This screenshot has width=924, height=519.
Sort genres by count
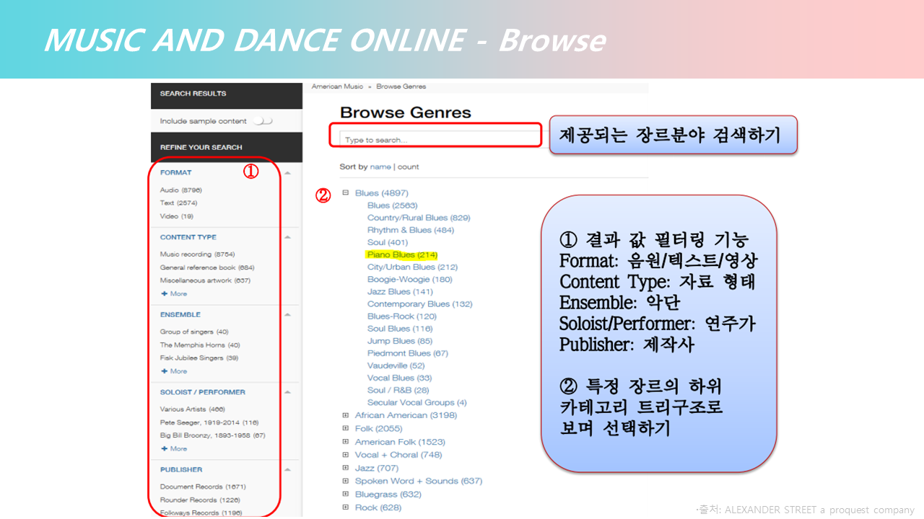tap(408, 167)
